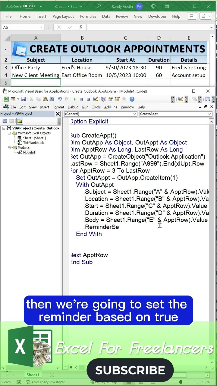Run the macro with the green play icon
Viewport: 217px width, 386px height.
tap(75, 99)
